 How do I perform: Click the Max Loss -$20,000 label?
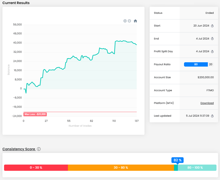pos(35,114)
